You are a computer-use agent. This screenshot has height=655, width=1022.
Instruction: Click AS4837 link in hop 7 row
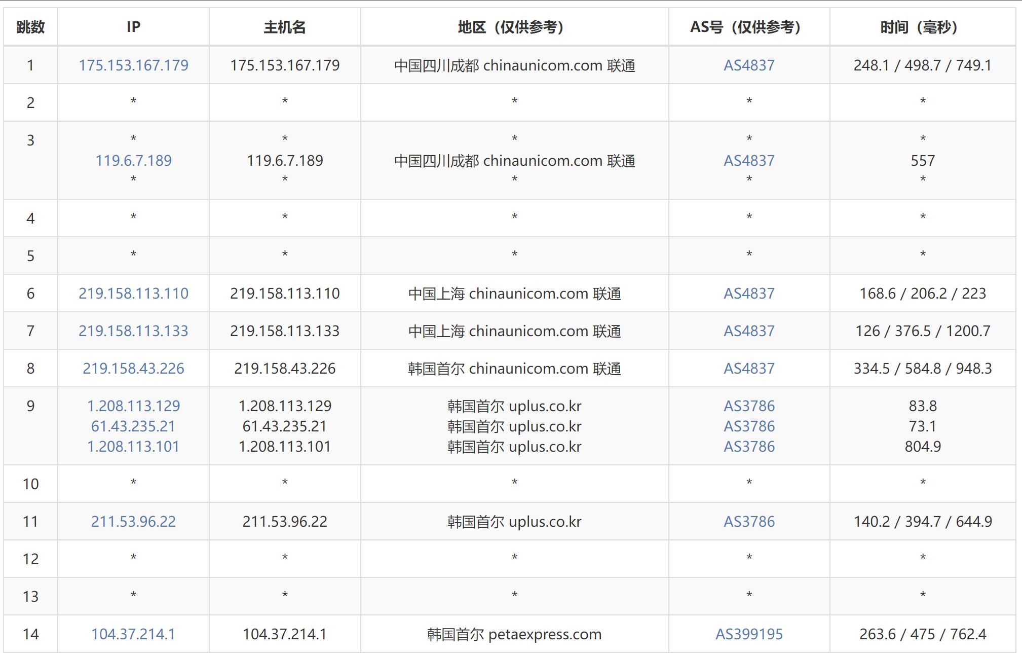coord(749,331)
